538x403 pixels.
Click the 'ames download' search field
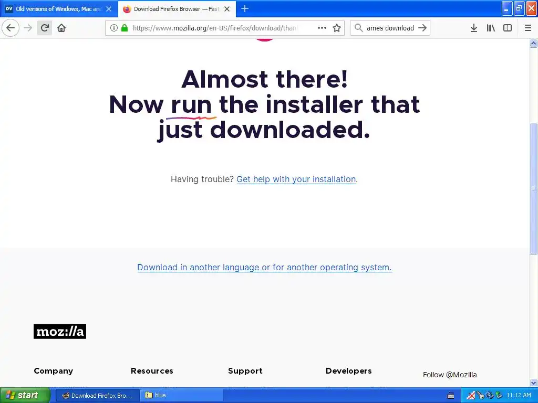[x=390, y=28]
